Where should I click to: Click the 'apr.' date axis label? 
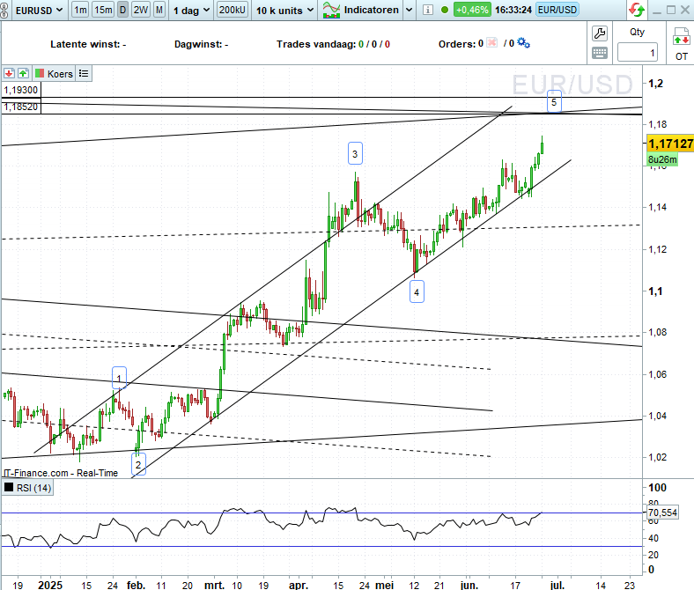[299, 585]
